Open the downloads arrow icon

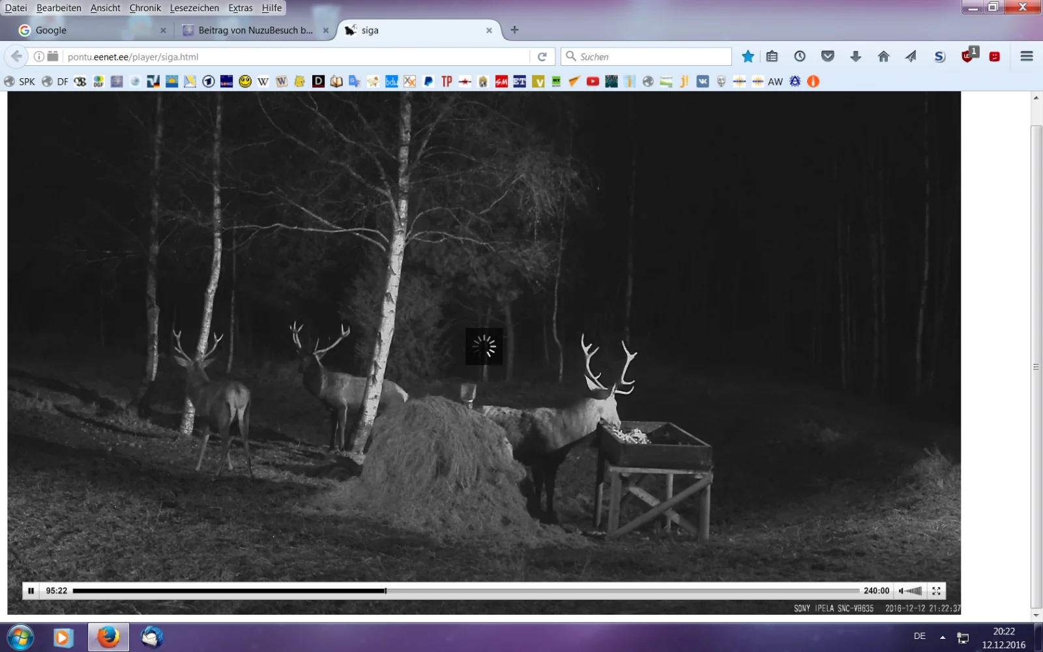coord(855,57)
